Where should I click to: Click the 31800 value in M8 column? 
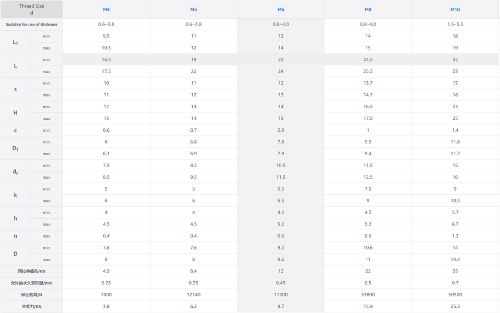(368, 295)
